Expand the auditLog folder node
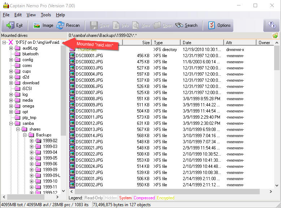The width and height of the screenshot is (281, 208). [x=11, y=48]
